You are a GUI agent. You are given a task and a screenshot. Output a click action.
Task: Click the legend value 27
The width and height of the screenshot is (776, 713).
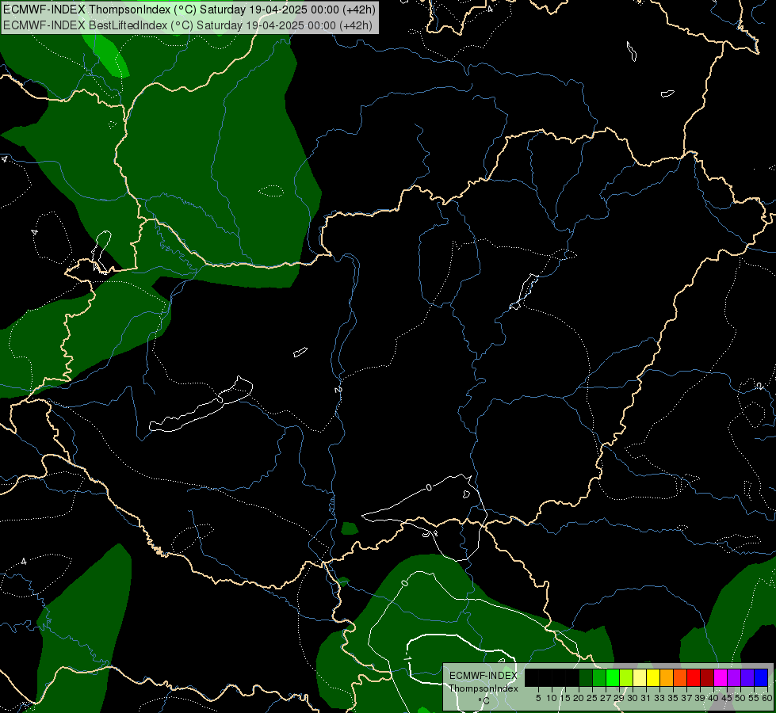[606, 698]
